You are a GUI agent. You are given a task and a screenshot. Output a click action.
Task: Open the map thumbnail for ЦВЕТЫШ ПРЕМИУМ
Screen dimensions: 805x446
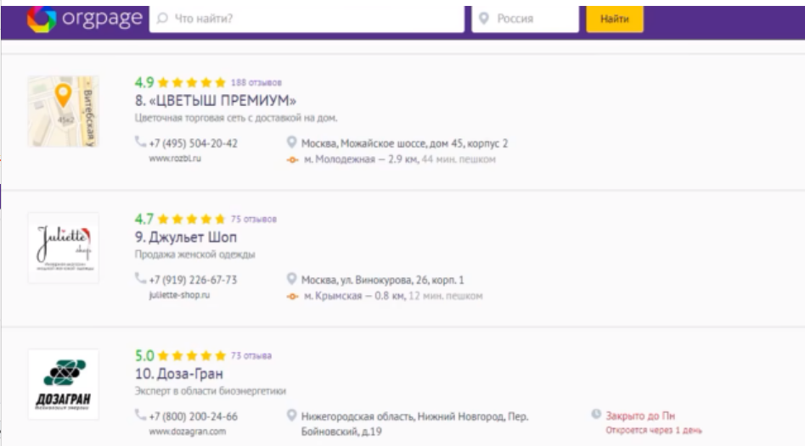[63, 111]
